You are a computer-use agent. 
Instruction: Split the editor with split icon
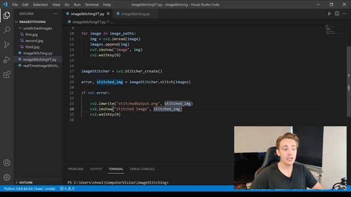point(337,14)
